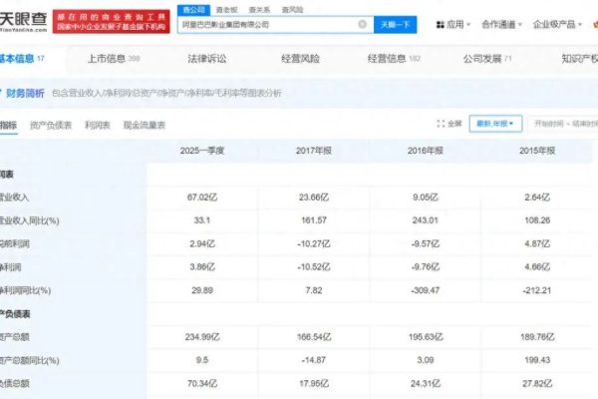
Task: Click the 33.1 revenue growth value
Action: tap(202, 220)
